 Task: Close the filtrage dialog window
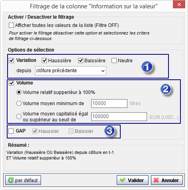pos(179,5)
